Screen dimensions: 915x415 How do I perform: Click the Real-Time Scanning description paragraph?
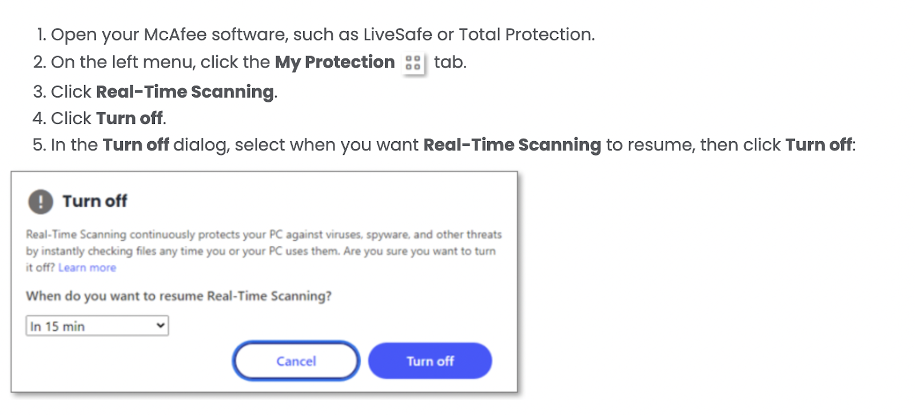[x=264, y=251]
